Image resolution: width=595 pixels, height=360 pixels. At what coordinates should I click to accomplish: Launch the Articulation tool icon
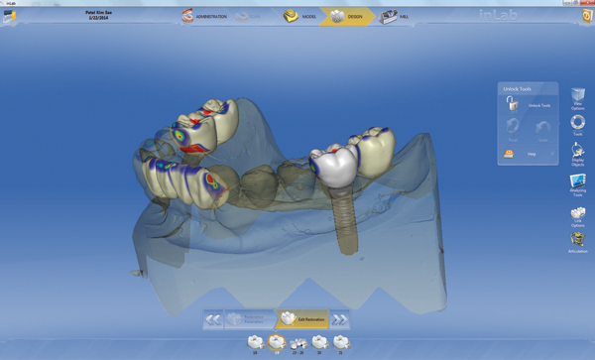pyautogui.click(x=577, y=243)
